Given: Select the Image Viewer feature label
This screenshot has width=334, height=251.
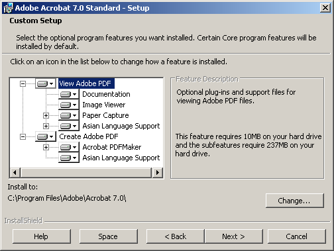Looking at the screenshot, I should coord(104,105).
